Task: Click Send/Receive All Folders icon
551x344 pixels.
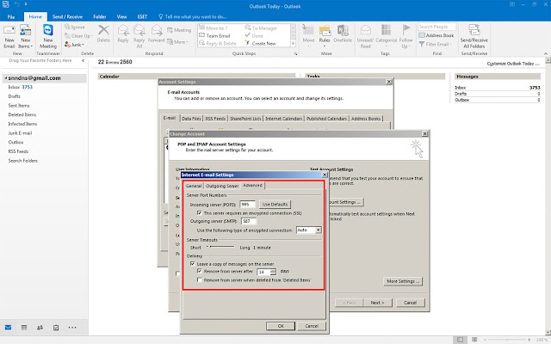Action: 474,30
